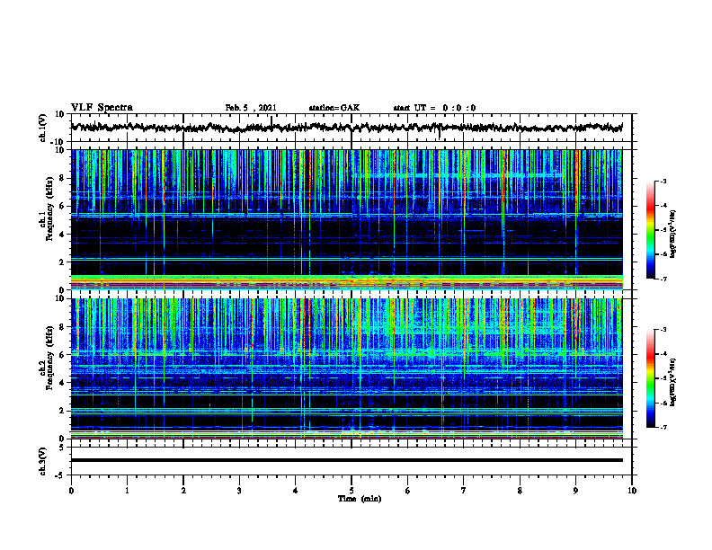Click time-axis tick label "1"
The width and height of the screenshot is (712, 550).
tap(127, 491)
